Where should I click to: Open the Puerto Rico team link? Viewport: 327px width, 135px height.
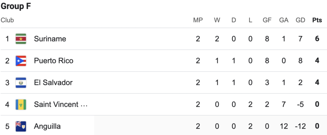coord(54,61)
